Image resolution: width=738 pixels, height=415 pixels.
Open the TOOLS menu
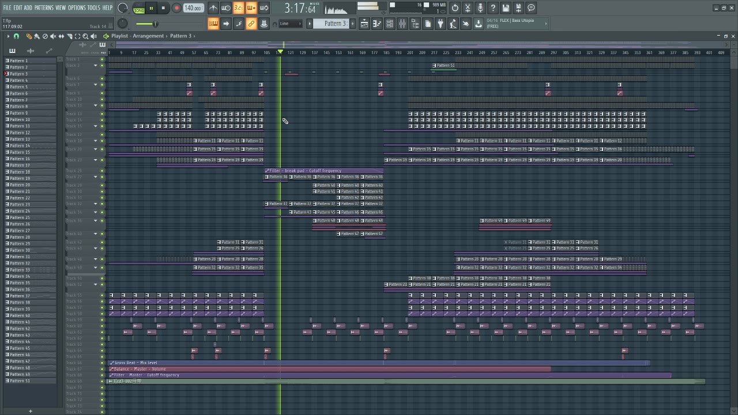[93, 7]
